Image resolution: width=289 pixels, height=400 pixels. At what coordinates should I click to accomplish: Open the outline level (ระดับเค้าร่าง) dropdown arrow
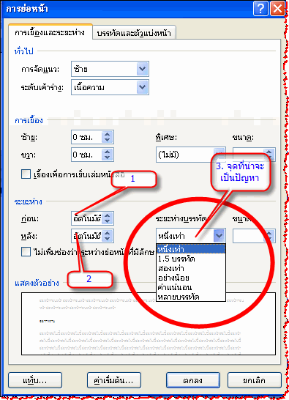tap(142, 87)
